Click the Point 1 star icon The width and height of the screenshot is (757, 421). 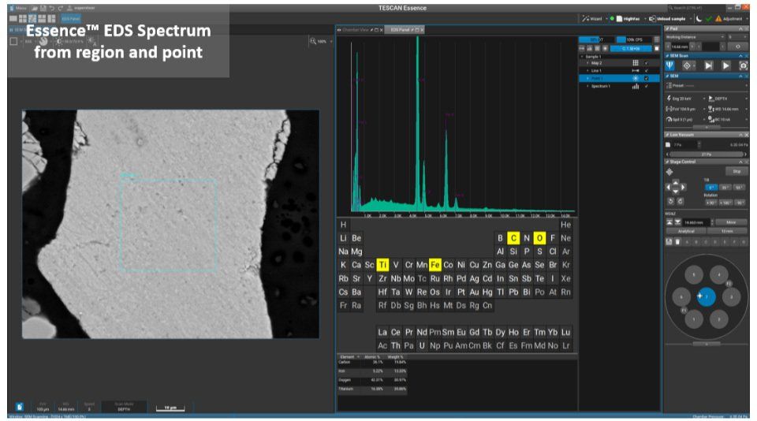tap(636, 78)
